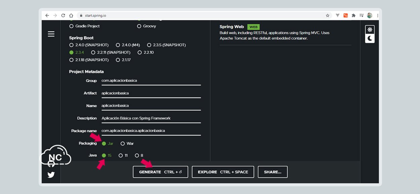Screen dimensions: 420x194
Task: Choose Spring Boot 2.1.18 (SNAPSHOT)
Action: [x=89, y=60]
